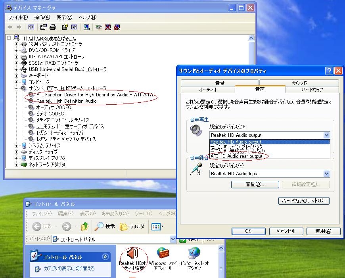The width and height of the screenshot is (345, 278).
Task: Open Windows Firewall icon in Control Panel
Action: pyautogui.click(x=163, y=259)
